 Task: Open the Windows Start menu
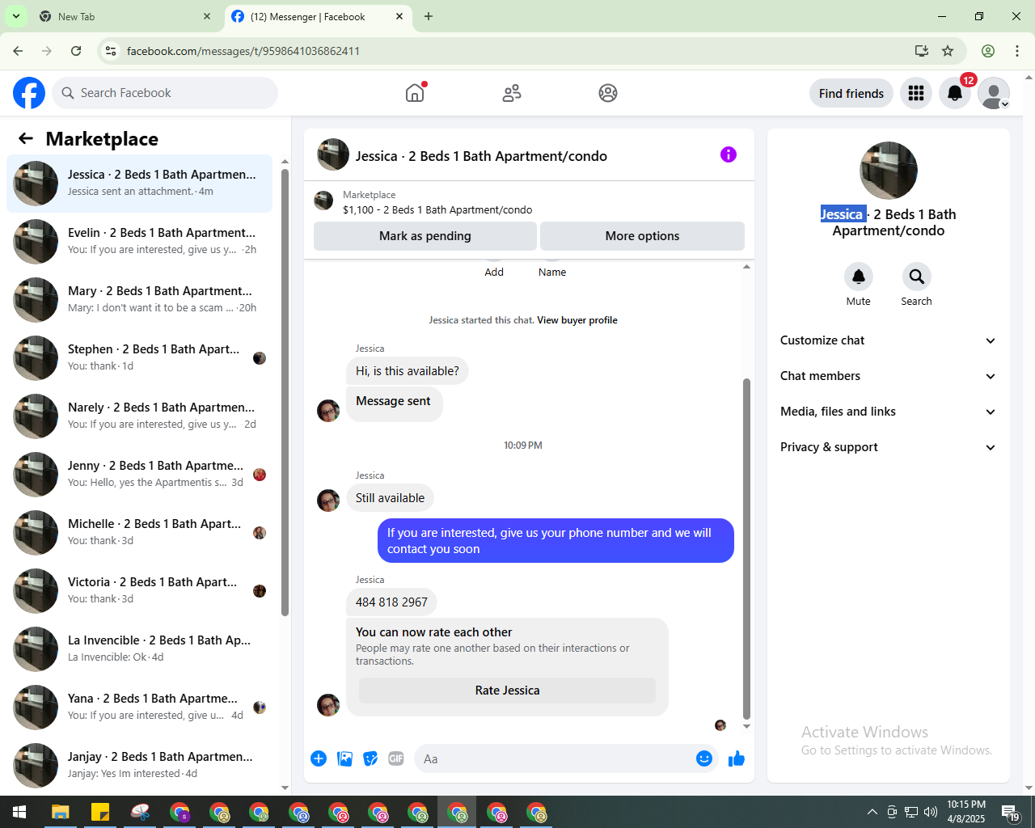pyautogui.click(x=19, y=812)
